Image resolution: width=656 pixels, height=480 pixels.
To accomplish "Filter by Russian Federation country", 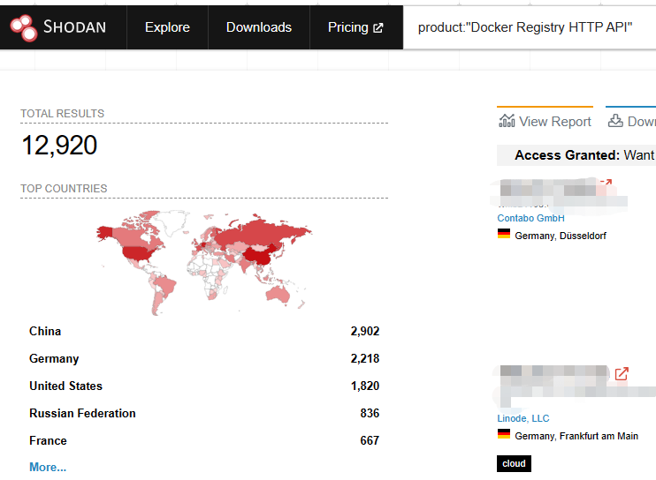I will [82, 413].
